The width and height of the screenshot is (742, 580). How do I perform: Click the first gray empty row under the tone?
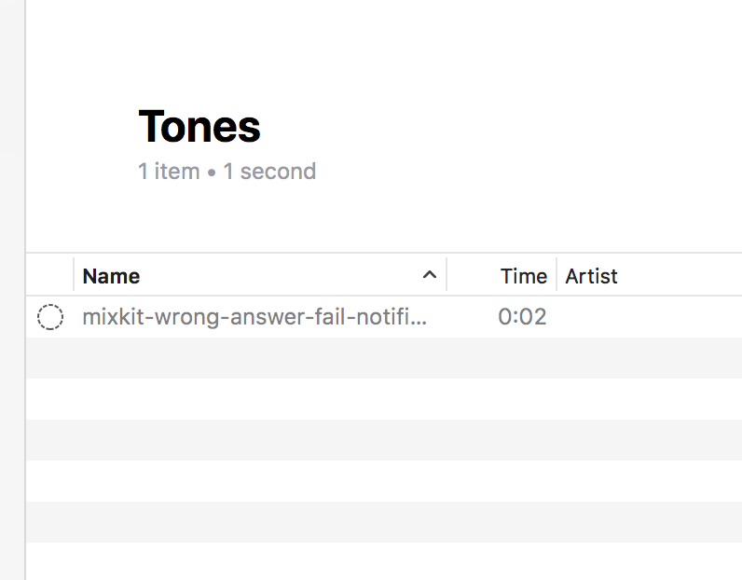(x=373, y=358)
